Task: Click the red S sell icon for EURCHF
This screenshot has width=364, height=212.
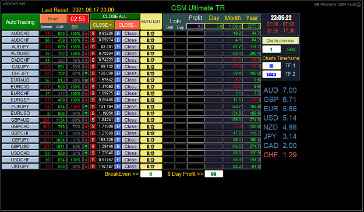Action: (93, 93)
